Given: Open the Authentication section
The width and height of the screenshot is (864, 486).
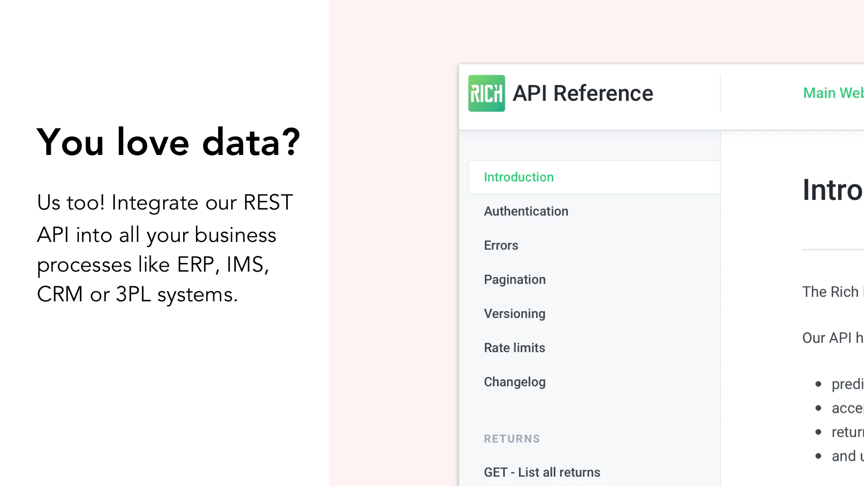Looking at the screenshot, I should pos(526,211).
